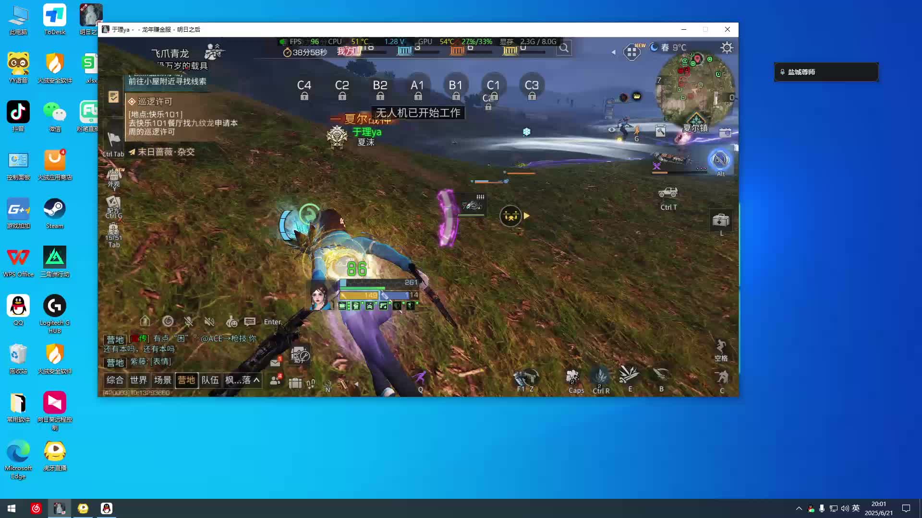Toggle the muted microphone icon
Screen dimensions: 922x518
[189, 321]
